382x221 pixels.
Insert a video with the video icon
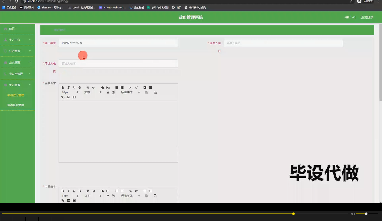coord(74,97)
